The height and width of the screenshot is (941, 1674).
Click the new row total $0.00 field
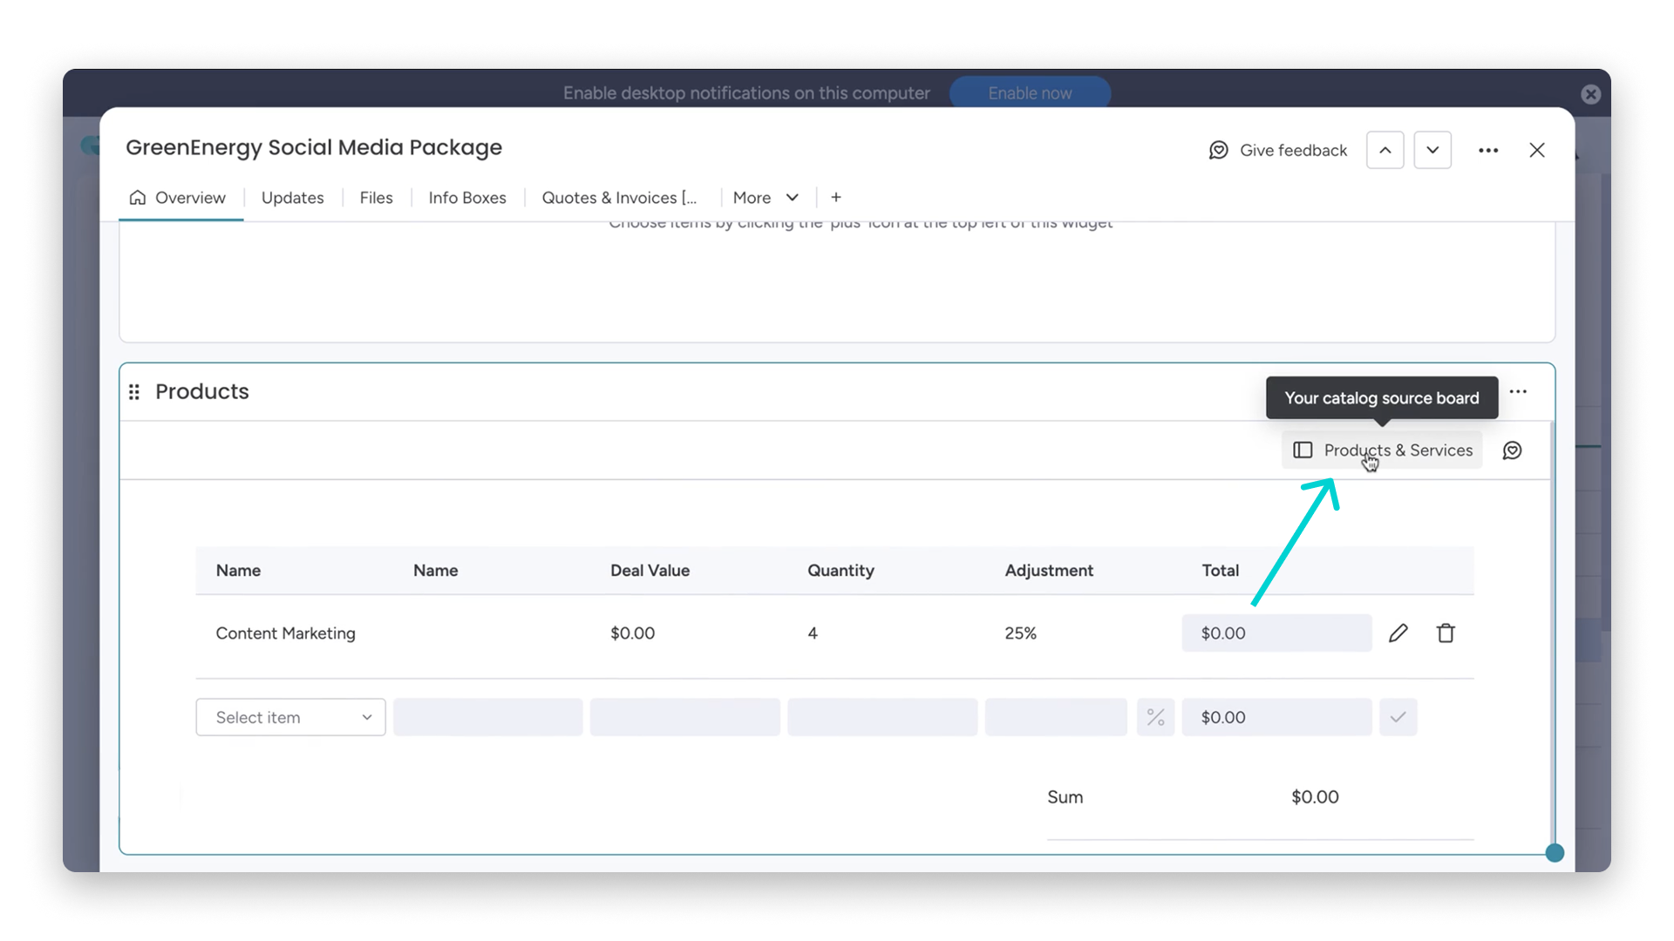pos(1276,717)
